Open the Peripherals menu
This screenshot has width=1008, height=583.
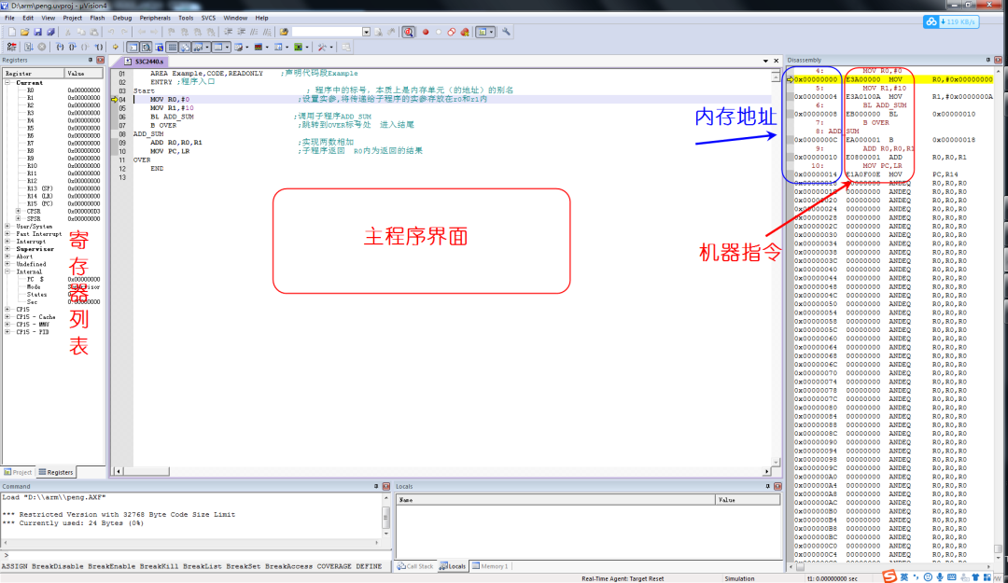tap(155, 18)
